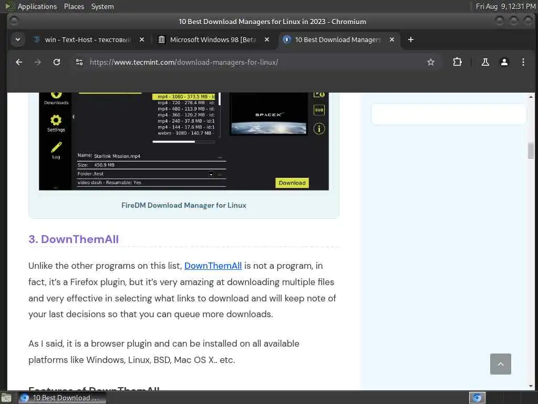538x404 pixels.
Task: Add a new browser tab
Action: pos(411,39)
